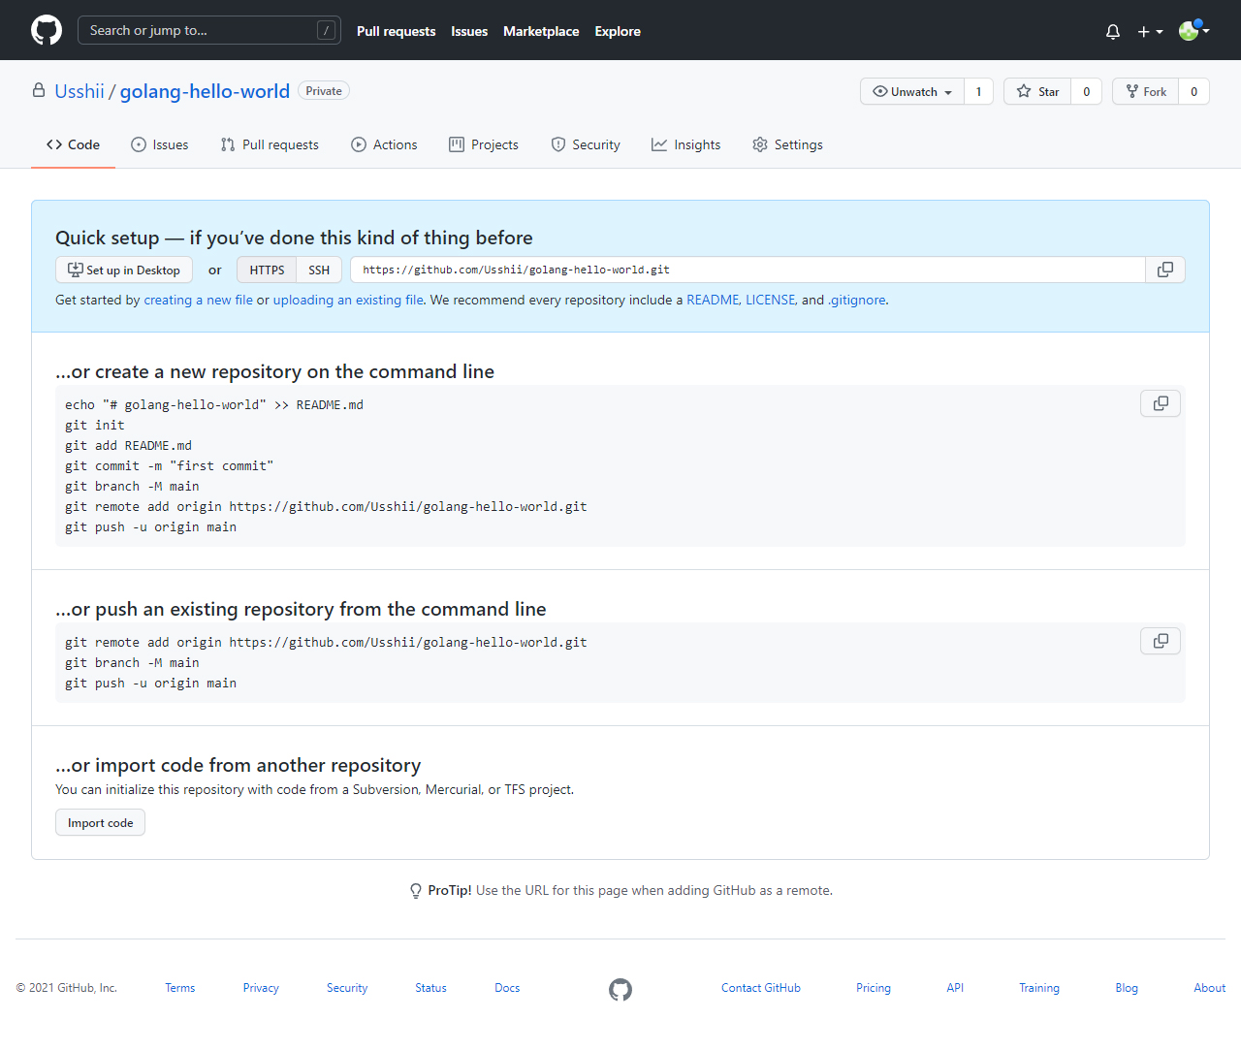Open creating a new file link
1241x1050 pixels.
[198, 300]
